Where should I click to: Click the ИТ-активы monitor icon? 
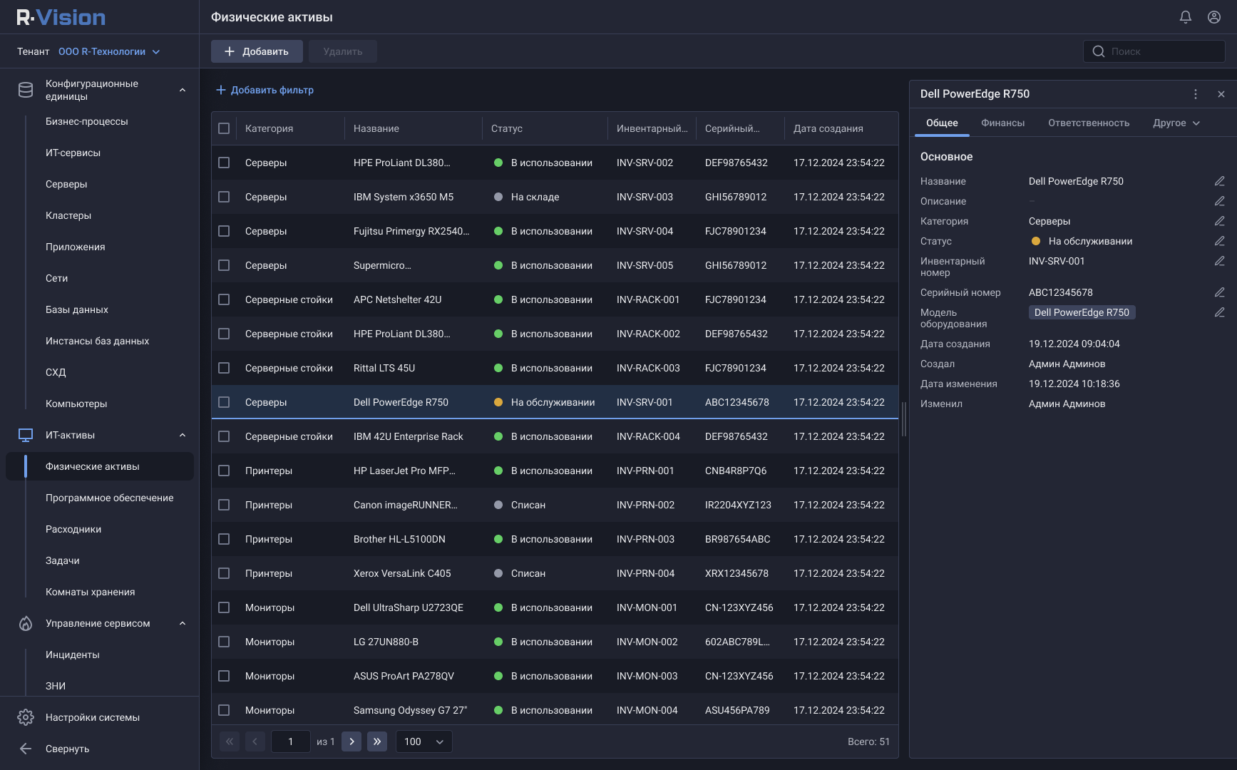pos(26,435)
